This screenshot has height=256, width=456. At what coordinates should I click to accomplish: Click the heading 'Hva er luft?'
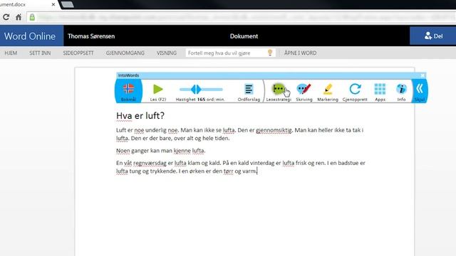point(140,115)
